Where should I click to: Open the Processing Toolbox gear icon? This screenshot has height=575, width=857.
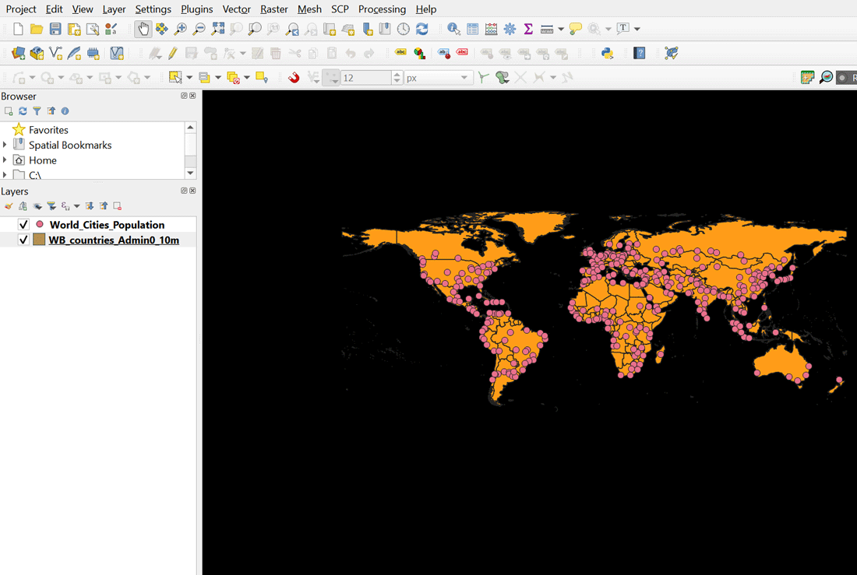point(510,29)
